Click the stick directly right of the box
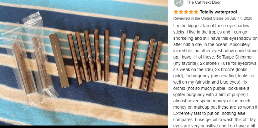 coord(75,59)
